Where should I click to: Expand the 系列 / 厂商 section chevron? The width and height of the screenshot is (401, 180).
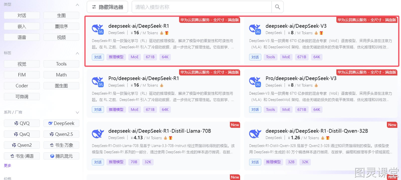[x=77, y=112]
